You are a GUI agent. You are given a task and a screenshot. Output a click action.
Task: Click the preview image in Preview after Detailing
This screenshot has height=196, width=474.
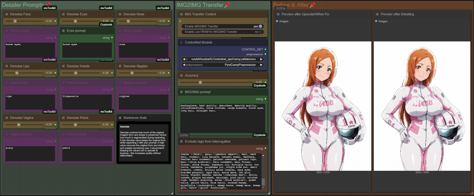point(422,106)
